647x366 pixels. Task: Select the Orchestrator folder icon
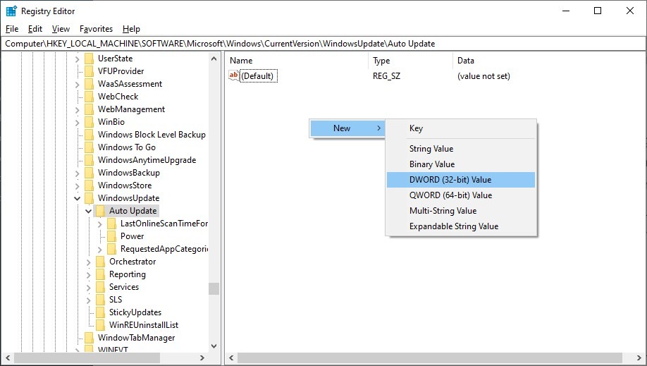100,262
